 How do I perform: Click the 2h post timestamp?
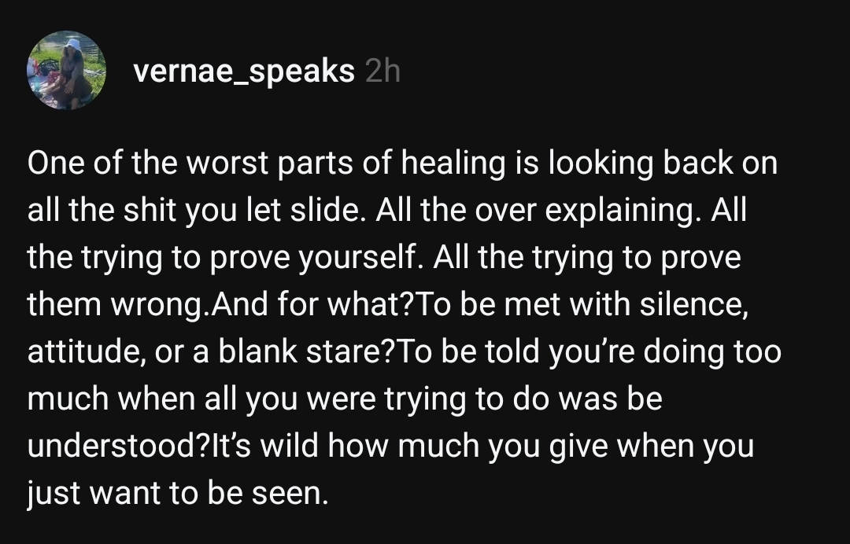tap(382, 71)
